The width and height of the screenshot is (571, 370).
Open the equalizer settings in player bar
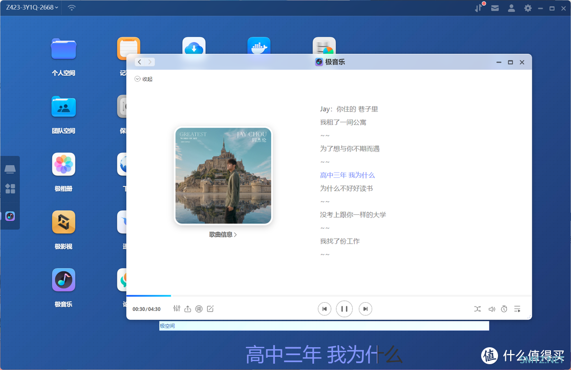tap(177, 309)
